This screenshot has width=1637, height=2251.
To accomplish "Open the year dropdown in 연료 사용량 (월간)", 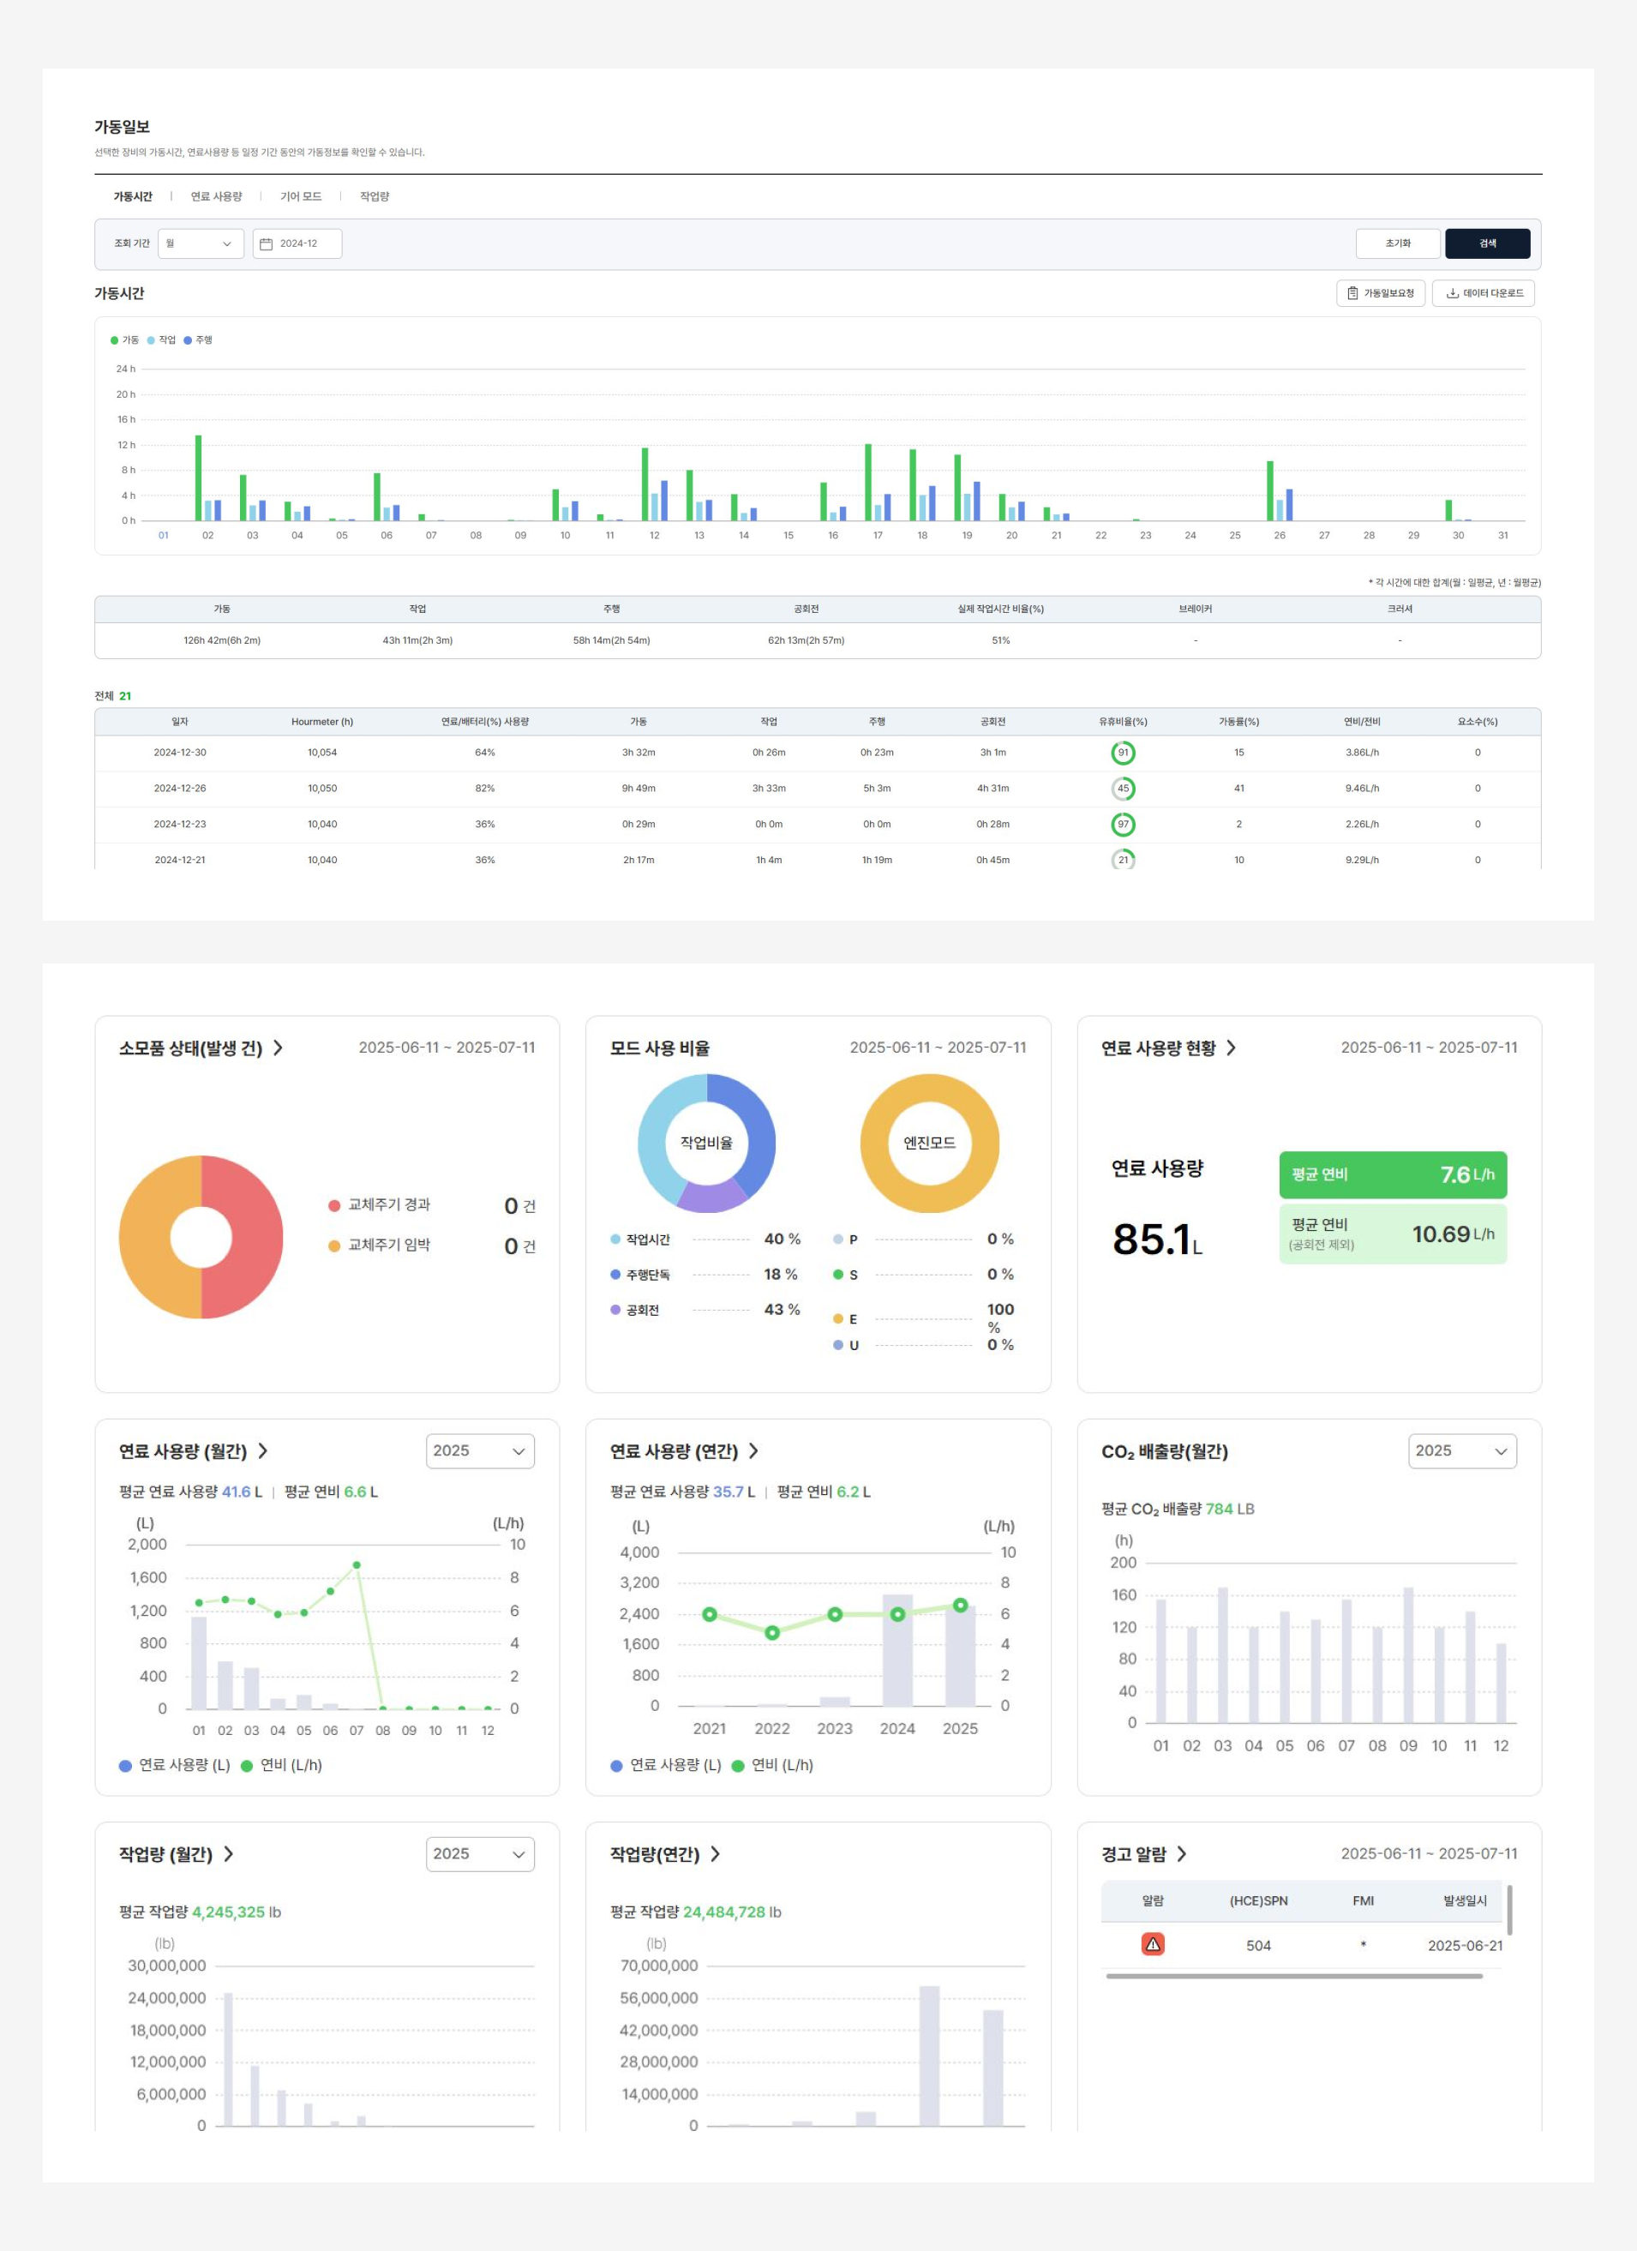I will (479, 1451).
